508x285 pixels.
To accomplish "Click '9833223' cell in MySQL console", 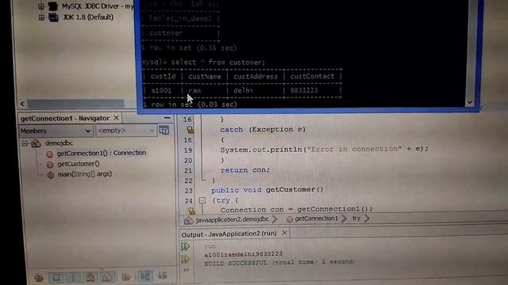I will pos(304,90).
